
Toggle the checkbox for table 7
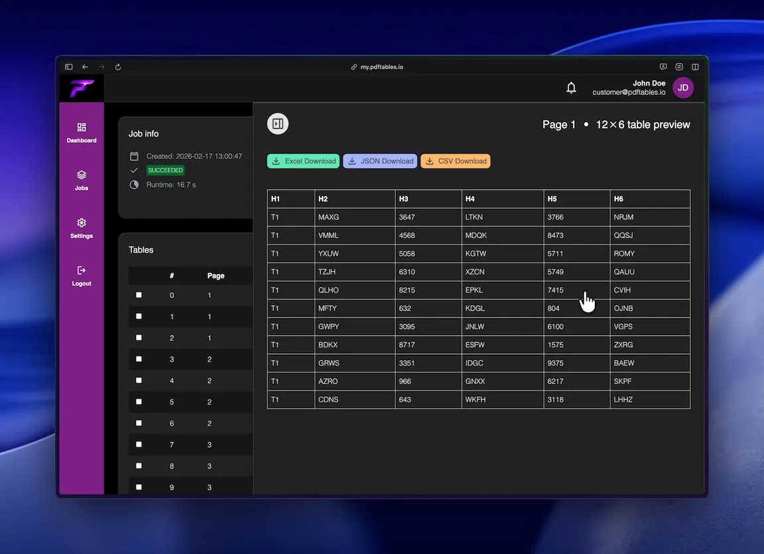pyautogui.click(x=138, y=445)
